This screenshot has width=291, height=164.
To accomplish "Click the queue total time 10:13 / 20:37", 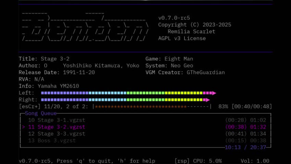I will click(x=245, y=147).
